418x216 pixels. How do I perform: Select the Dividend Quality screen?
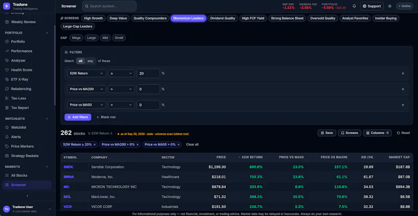(223, 18)
